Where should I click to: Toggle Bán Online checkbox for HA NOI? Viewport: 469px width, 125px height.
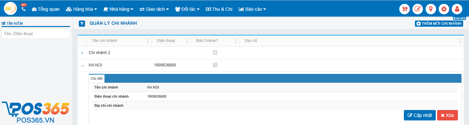215,65
